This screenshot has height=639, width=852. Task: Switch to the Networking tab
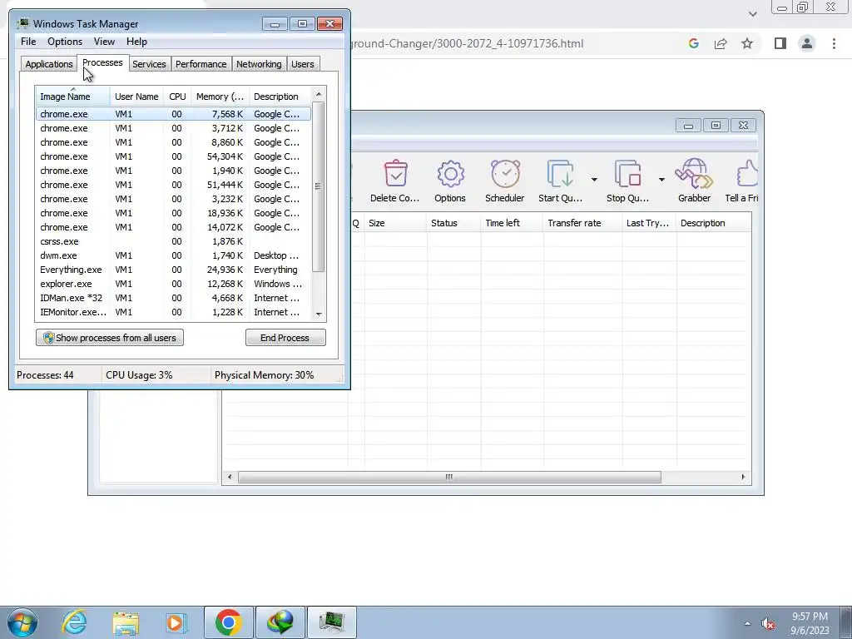coord(259,64)
